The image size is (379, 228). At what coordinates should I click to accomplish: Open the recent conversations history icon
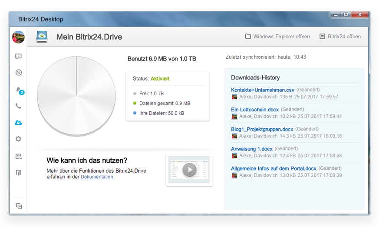click(19, 72)
